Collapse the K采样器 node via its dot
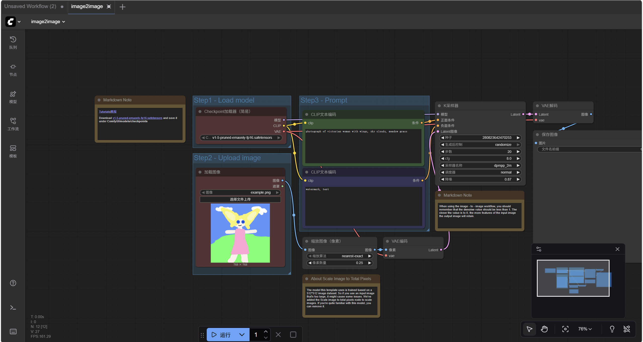Viewport: 643px width, 342px height. (439, 106)
